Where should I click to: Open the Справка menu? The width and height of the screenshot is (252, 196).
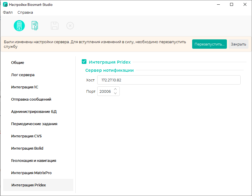pyautogui.click(x=25, y=12)
